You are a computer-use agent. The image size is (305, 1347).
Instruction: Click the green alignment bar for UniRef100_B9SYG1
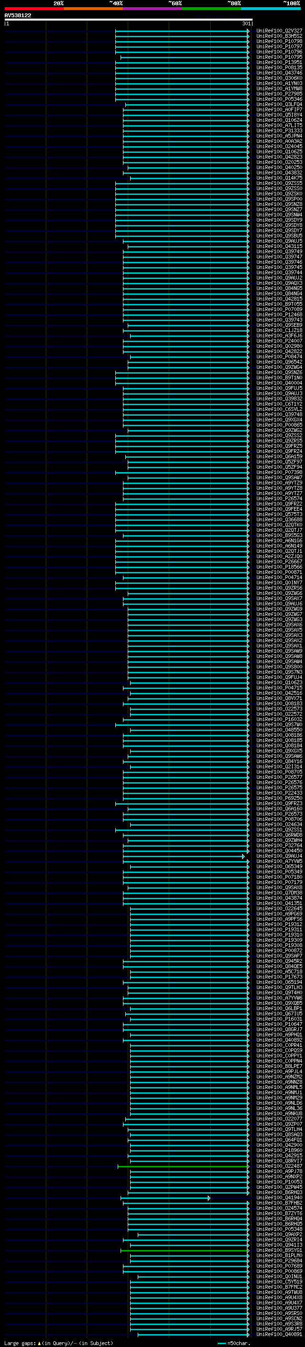point(184,1250)
